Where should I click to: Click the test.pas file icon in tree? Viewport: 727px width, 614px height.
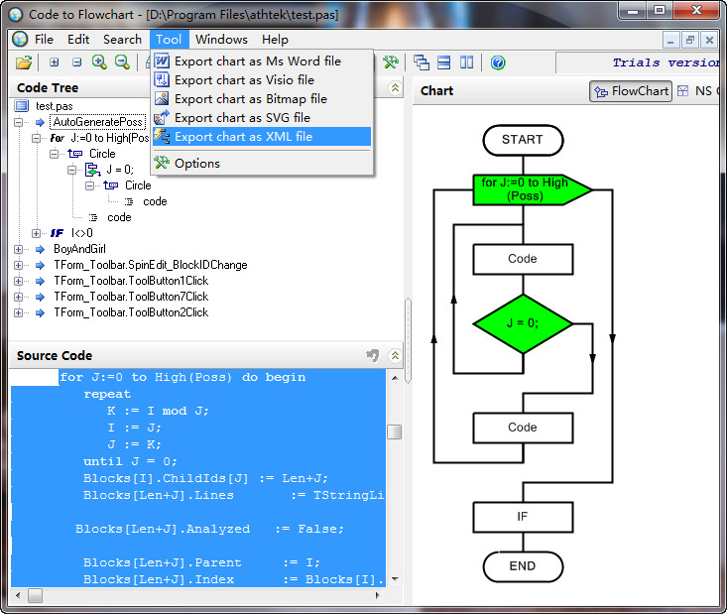pos(22,106)
